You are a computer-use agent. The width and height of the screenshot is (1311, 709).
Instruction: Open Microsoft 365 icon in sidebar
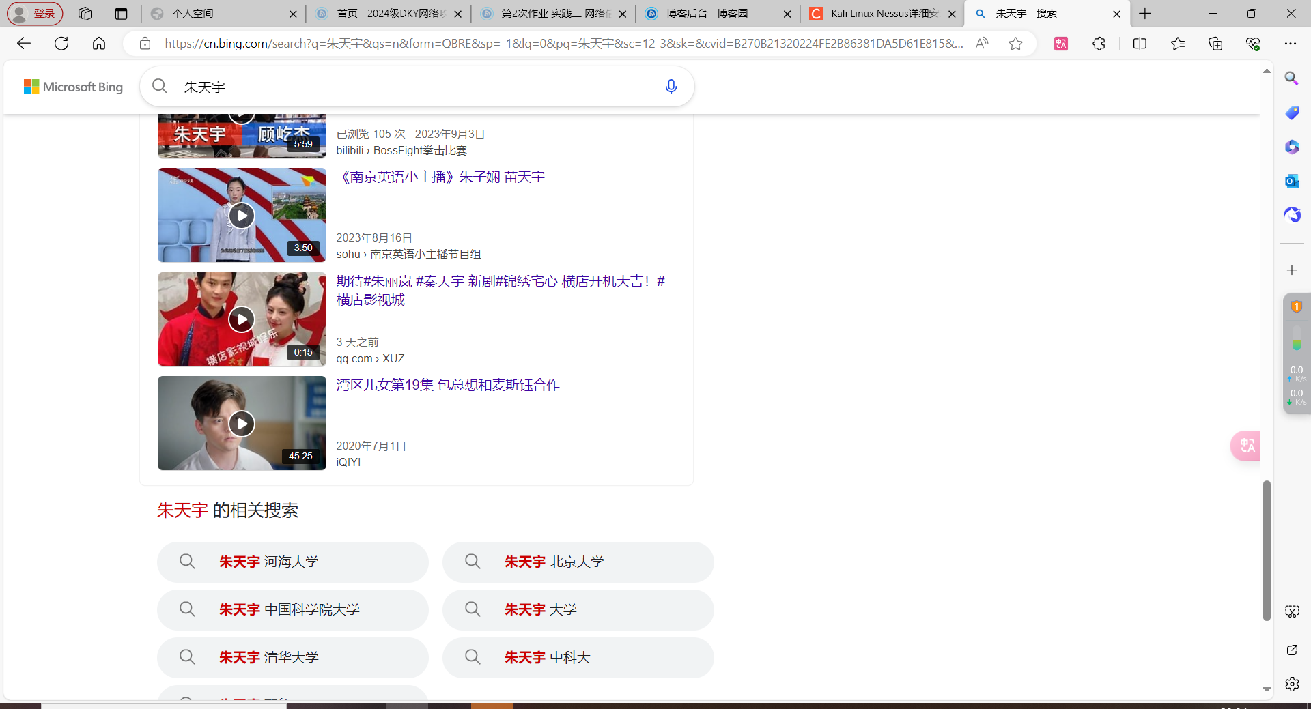coord(1292,147)
